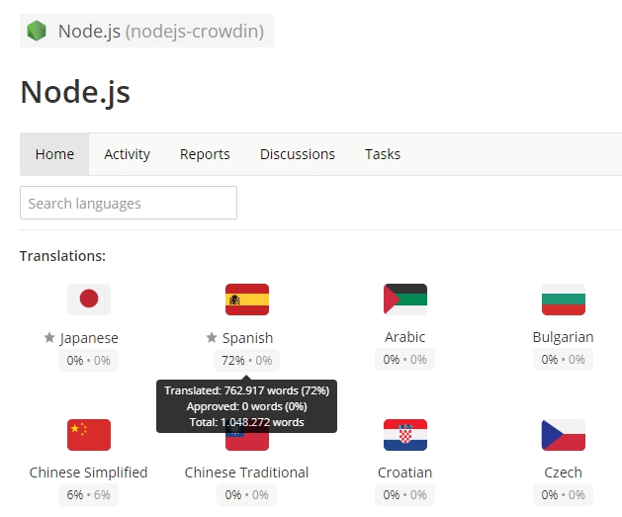Open the Bulgarian flag icon
Viewport: 622px width, 517px height.
click(x=564, y=300)
